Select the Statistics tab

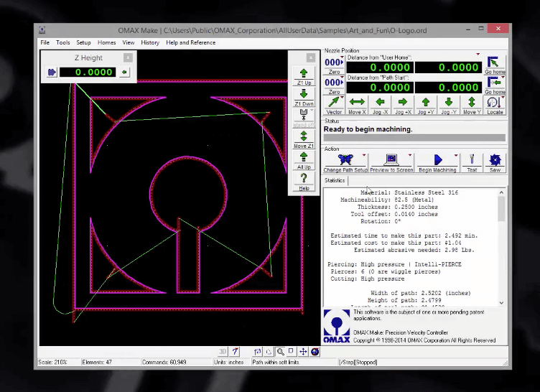point(335,180)
